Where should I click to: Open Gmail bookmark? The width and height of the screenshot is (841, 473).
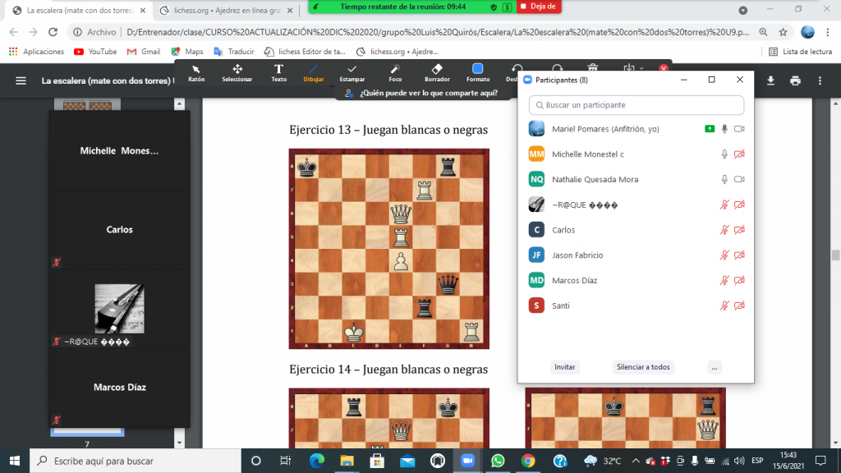coord(143,52)
